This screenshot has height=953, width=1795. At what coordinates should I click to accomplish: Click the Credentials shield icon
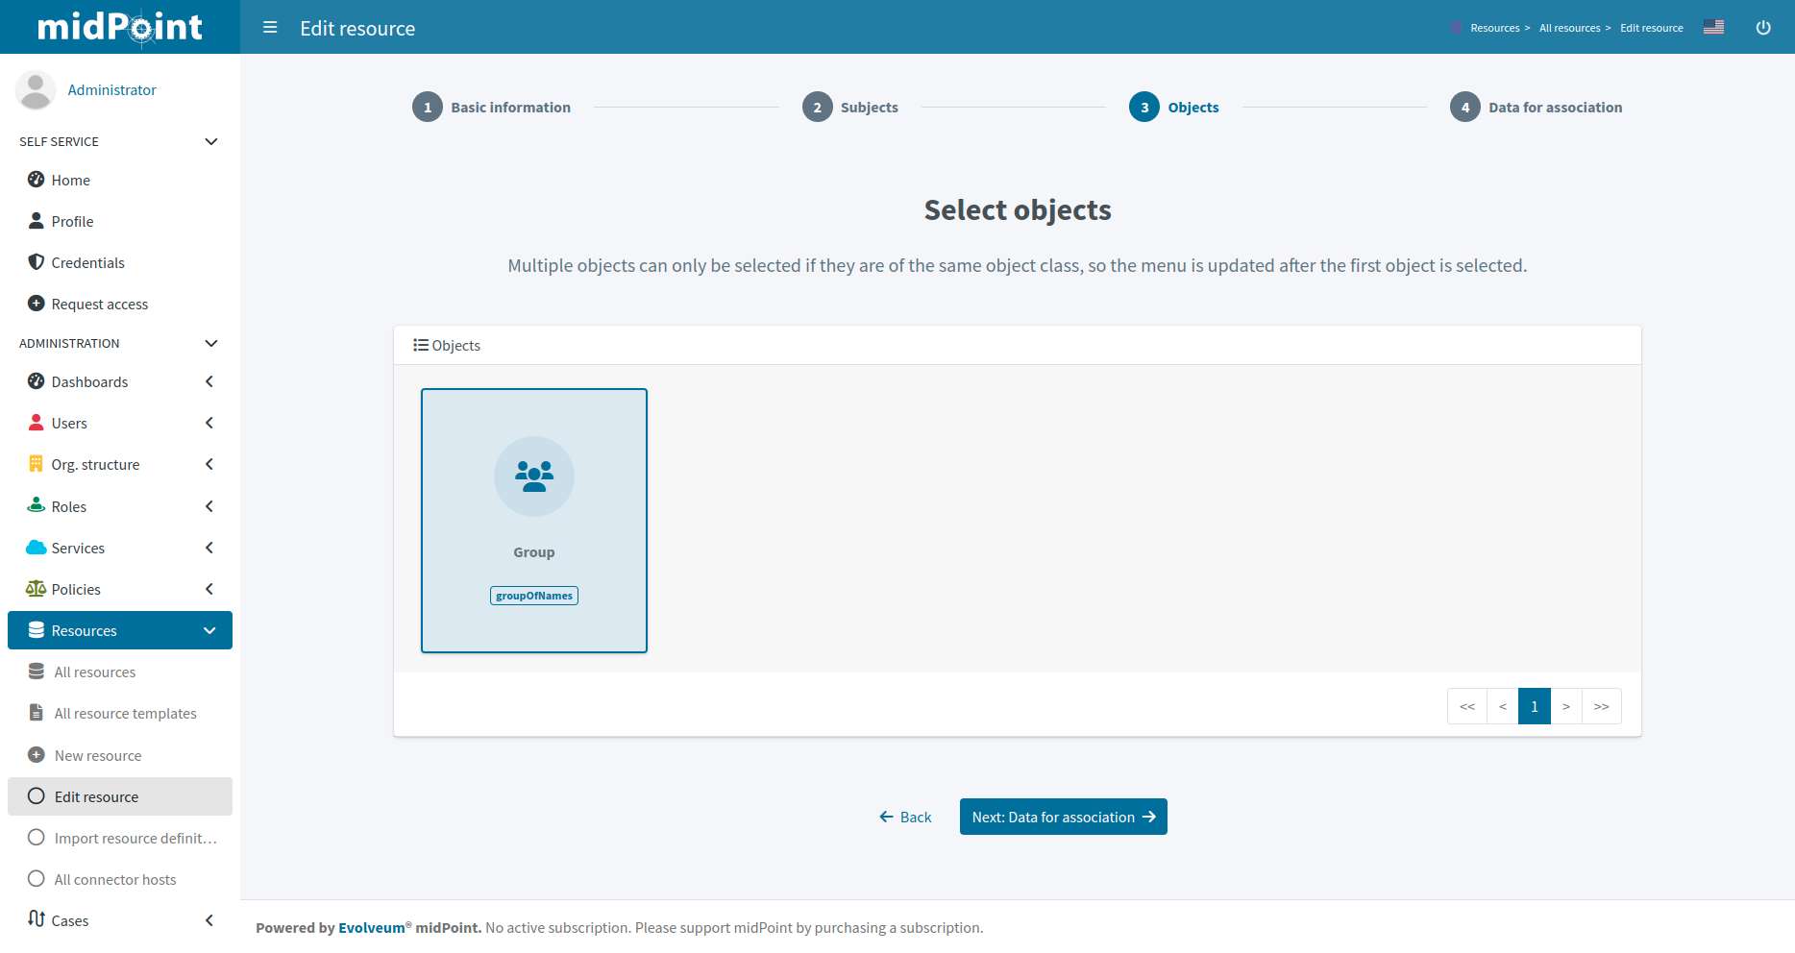(37, 262)
